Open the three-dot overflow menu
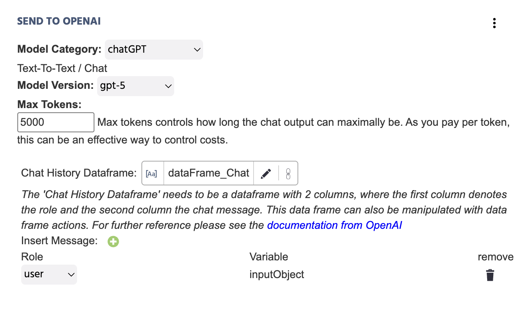 click(494, 23)
